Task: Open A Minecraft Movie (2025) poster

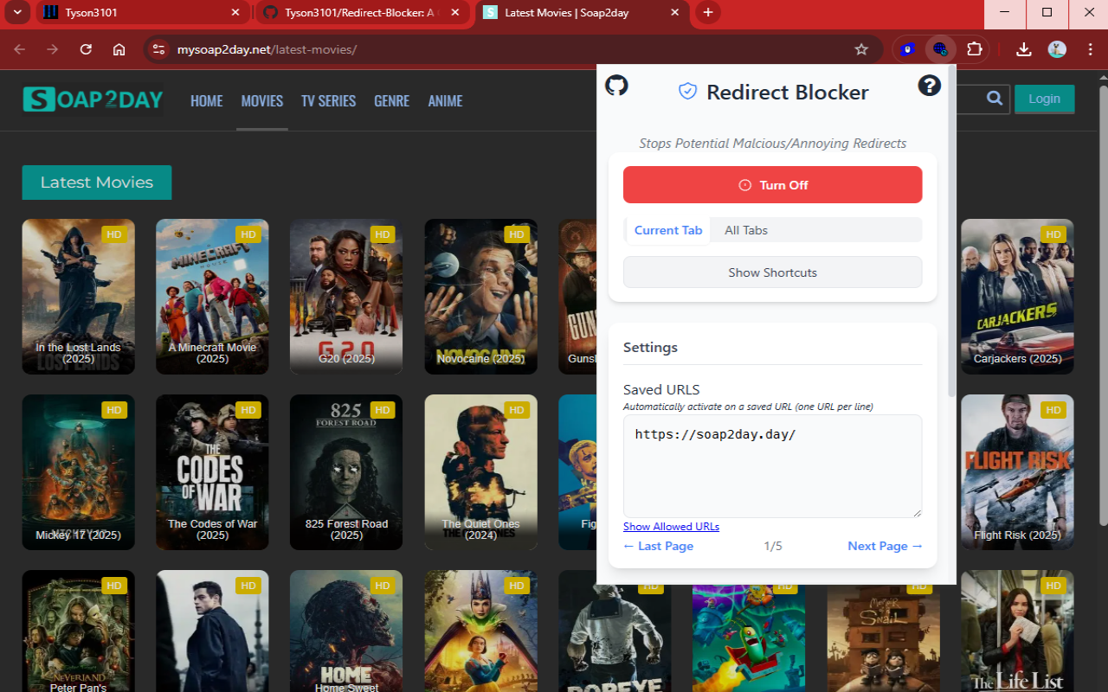Action: coord(212,297)
